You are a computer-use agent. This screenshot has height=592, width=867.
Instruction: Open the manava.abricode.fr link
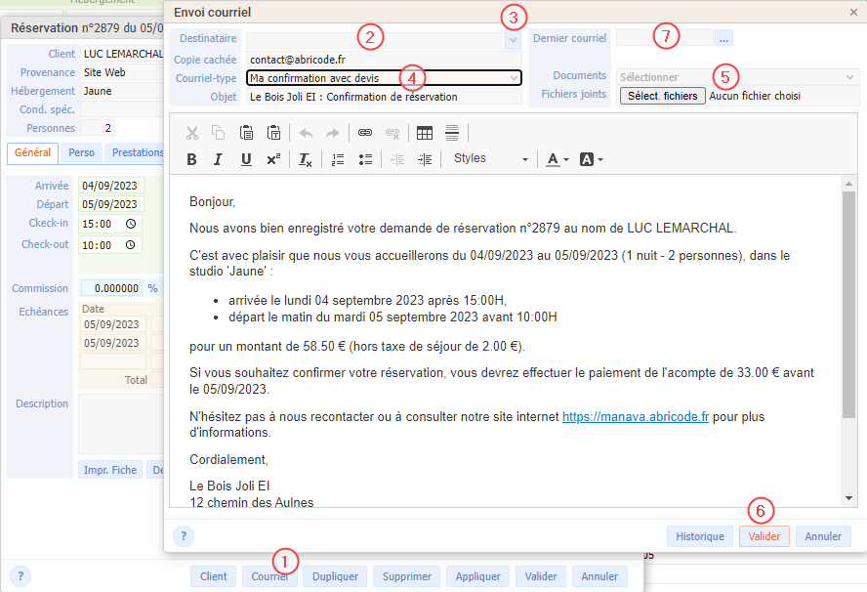635,417
